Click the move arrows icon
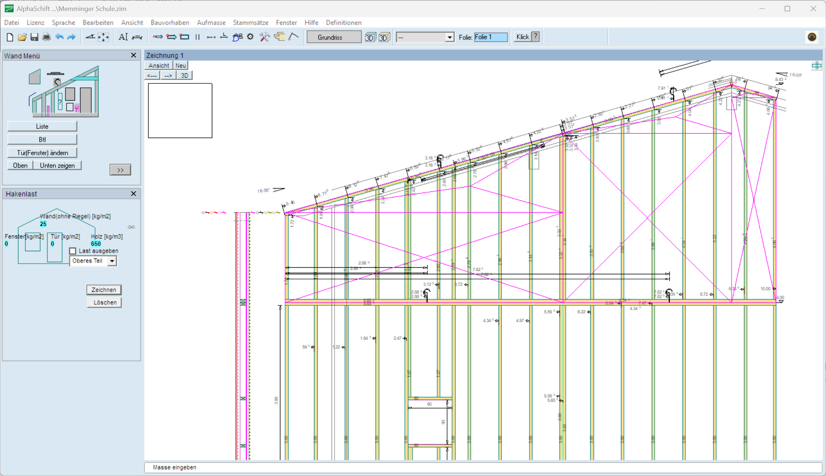826x476 pixels. 104,37
